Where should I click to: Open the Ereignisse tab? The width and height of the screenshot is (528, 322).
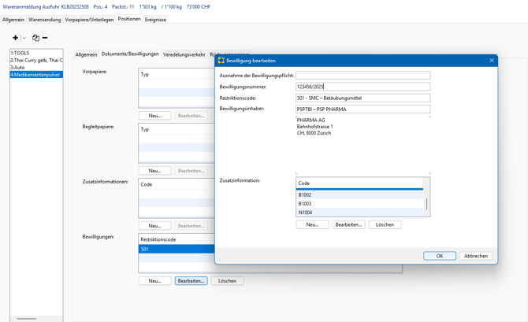155,20
